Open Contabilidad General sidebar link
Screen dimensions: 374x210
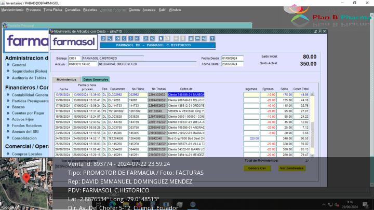30,95
